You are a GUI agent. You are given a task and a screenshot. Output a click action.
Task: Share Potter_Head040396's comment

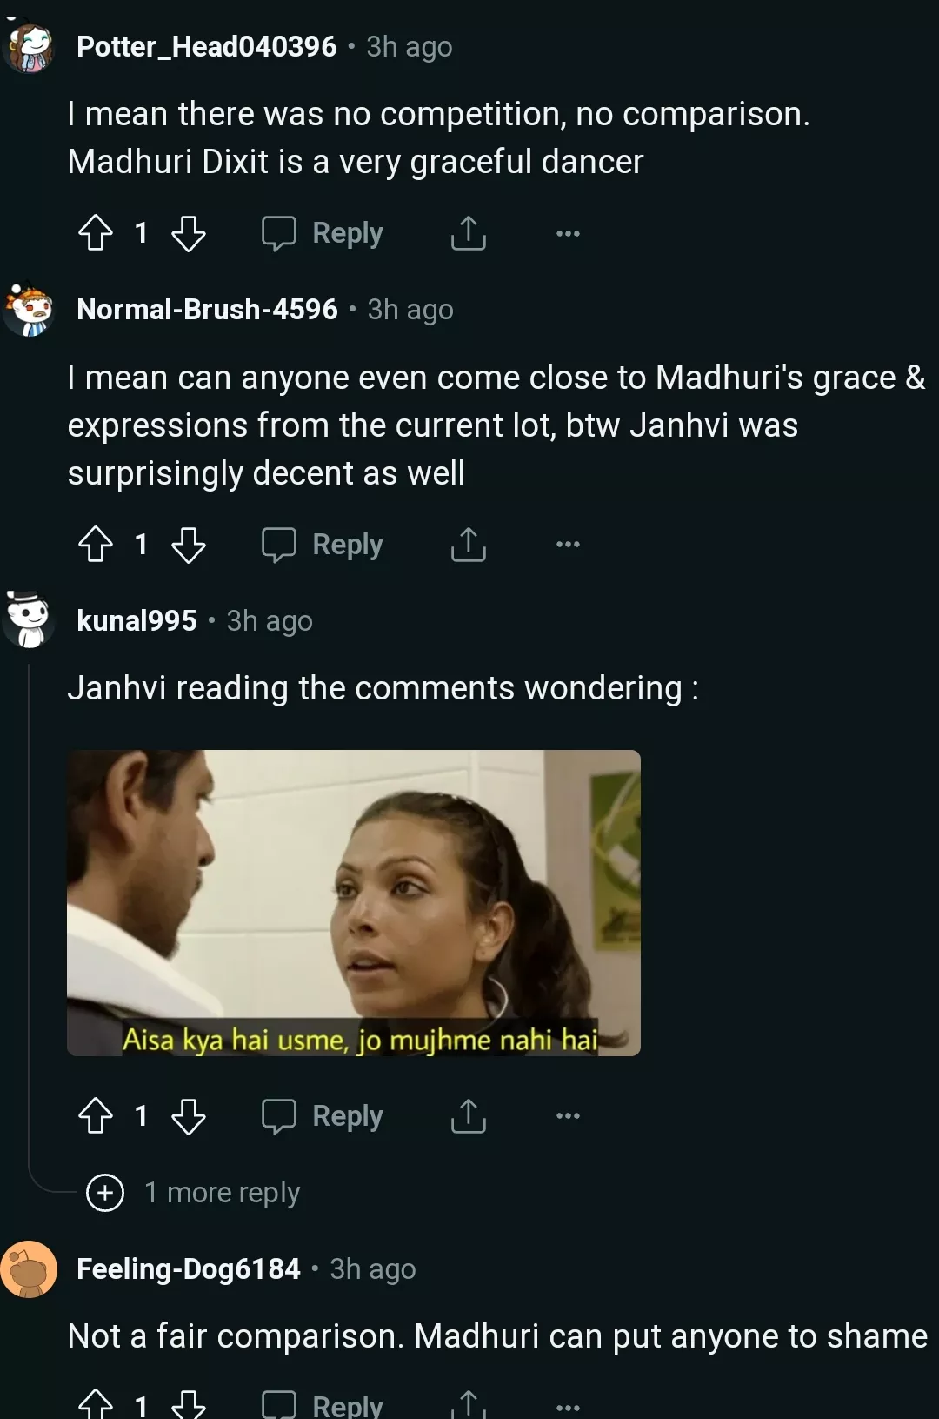[x=469, y=233]
